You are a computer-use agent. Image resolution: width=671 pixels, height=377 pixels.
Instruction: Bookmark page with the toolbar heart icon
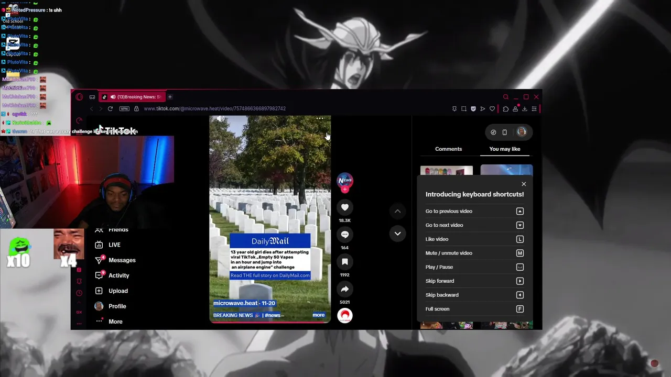[x=492, y=109]
